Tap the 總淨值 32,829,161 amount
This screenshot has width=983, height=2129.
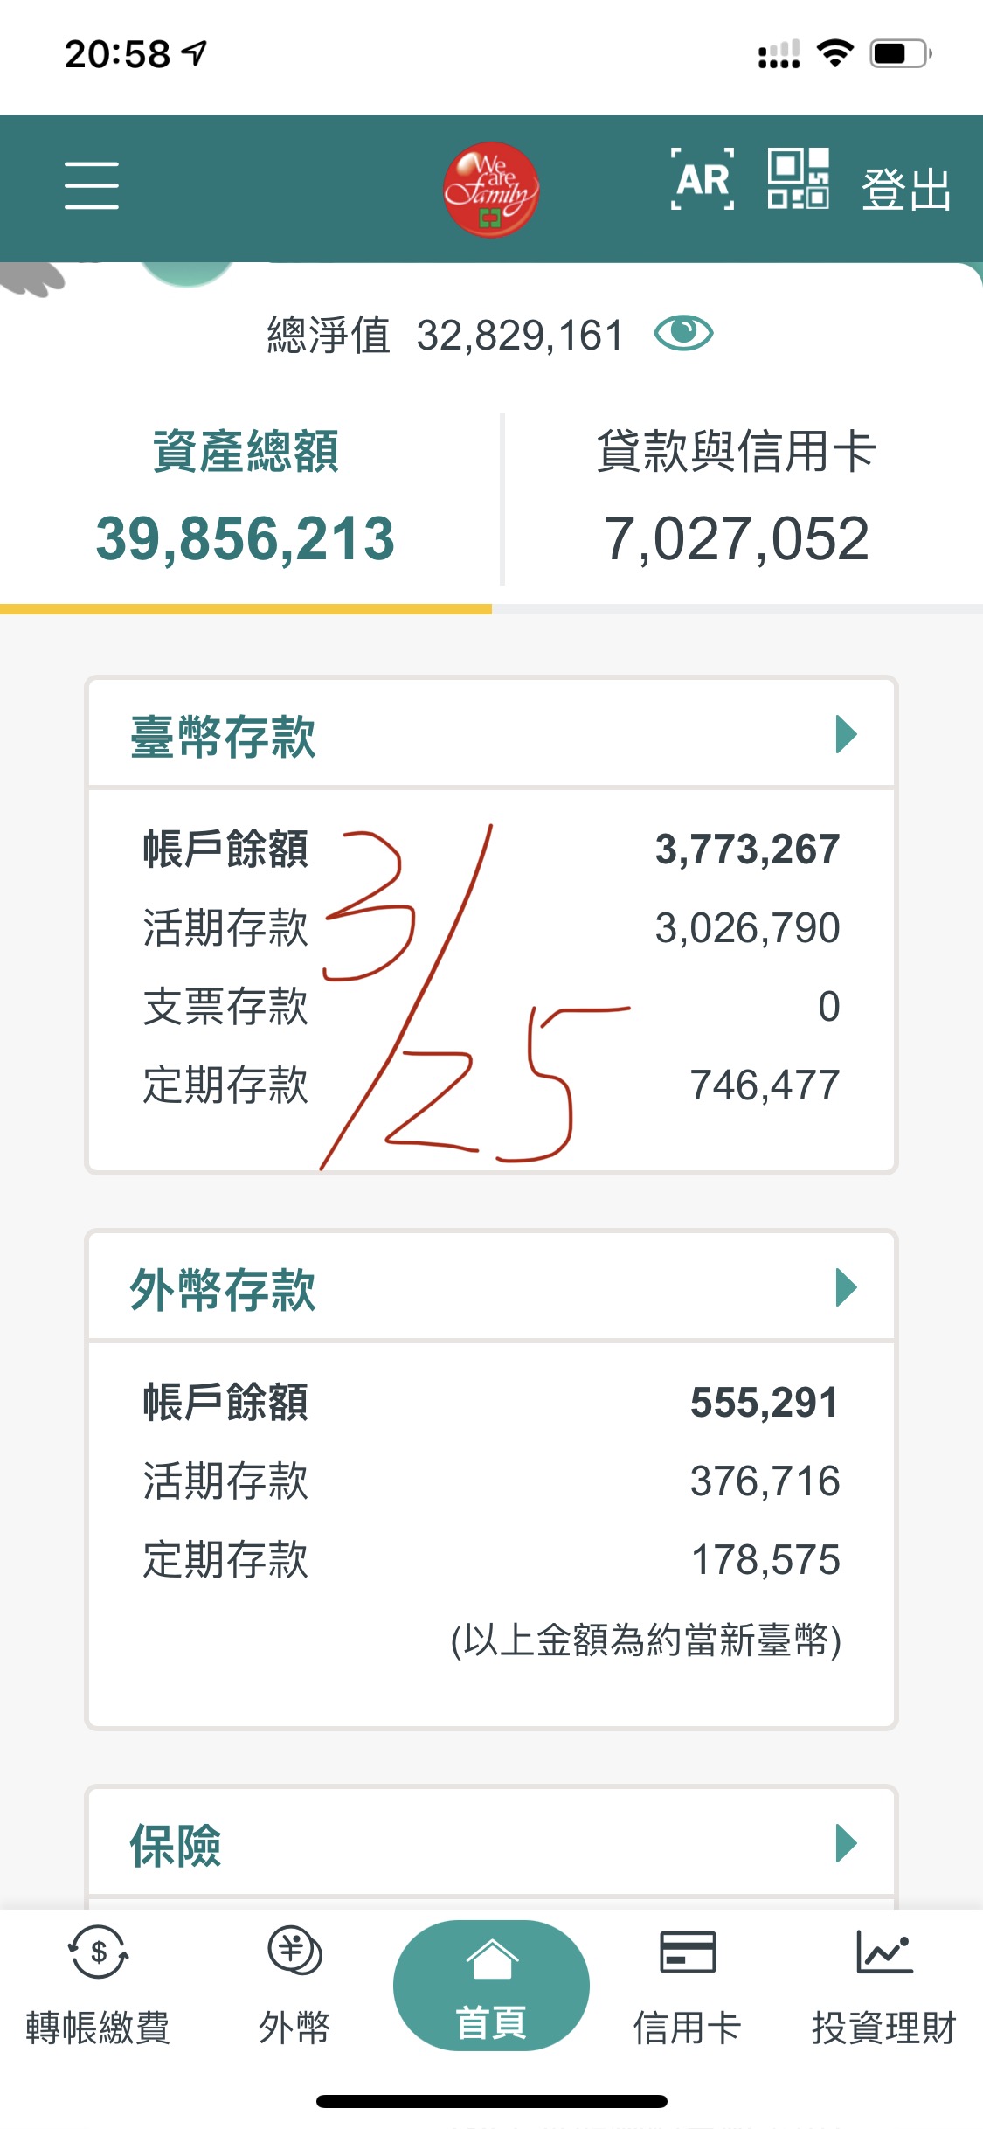(520, 336)
